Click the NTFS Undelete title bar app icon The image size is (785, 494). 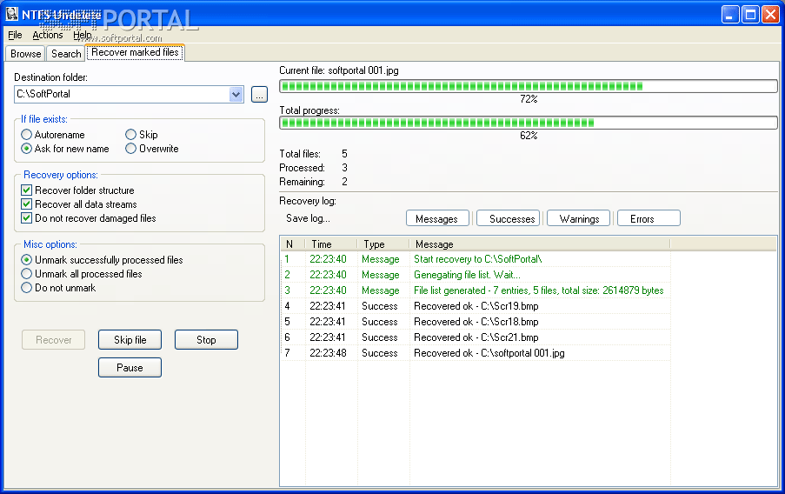(12, 14)
